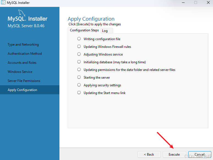Open the Configuration Steps tab
The width and height of the screenshot is (213, 160).
pos(84,30)
